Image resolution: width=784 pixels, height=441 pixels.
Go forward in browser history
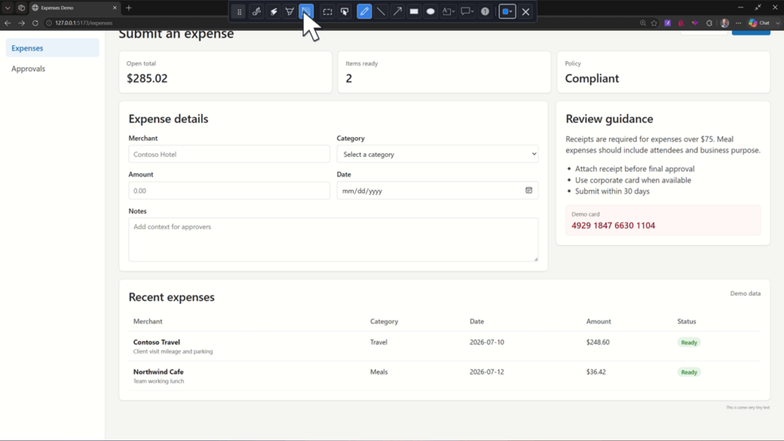21,23
